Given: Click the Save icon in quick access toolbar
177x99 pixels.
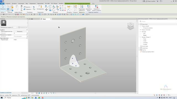Looking at the screenshot, I should click(x=4, y=14).
